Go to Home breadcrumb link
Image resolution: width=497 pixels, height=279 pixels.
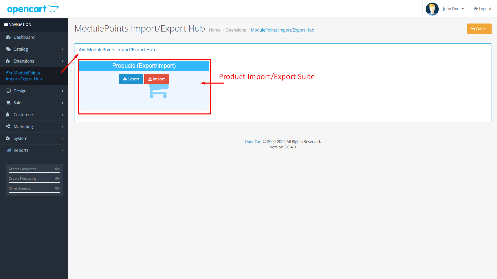coord(215,30)
